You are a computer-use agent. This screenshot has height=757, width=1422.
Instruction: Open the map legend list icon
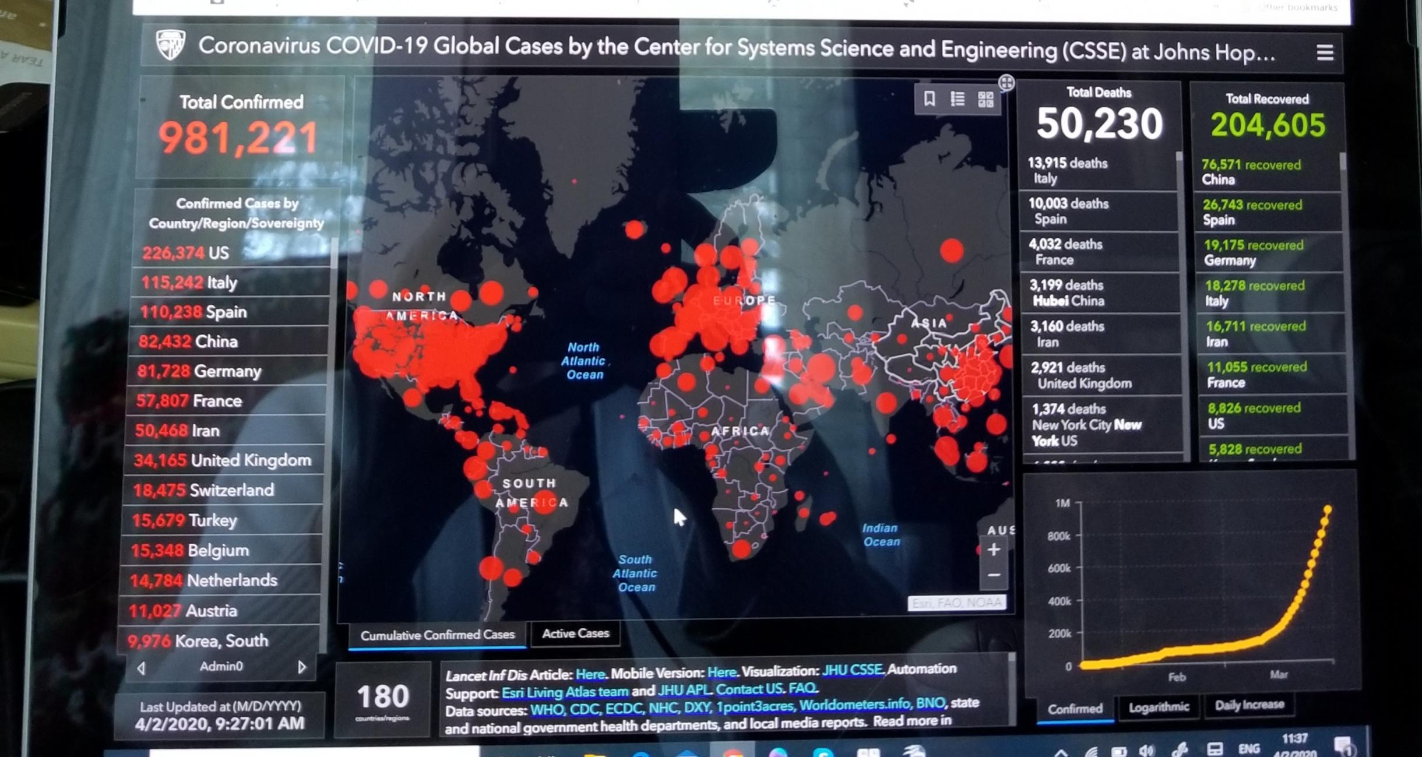(958, 99)
